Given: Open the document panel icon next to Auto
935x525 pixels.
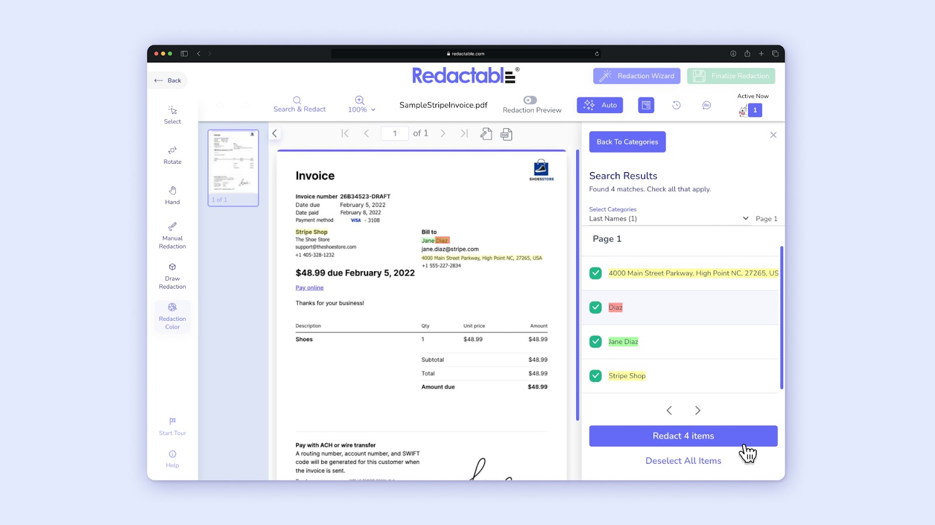Looking at the screenshot, I should (646, 105).
